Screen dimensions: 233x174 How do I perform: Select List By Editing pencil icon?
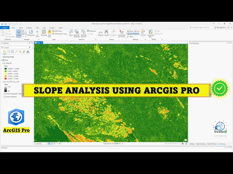tap(16, 51)
